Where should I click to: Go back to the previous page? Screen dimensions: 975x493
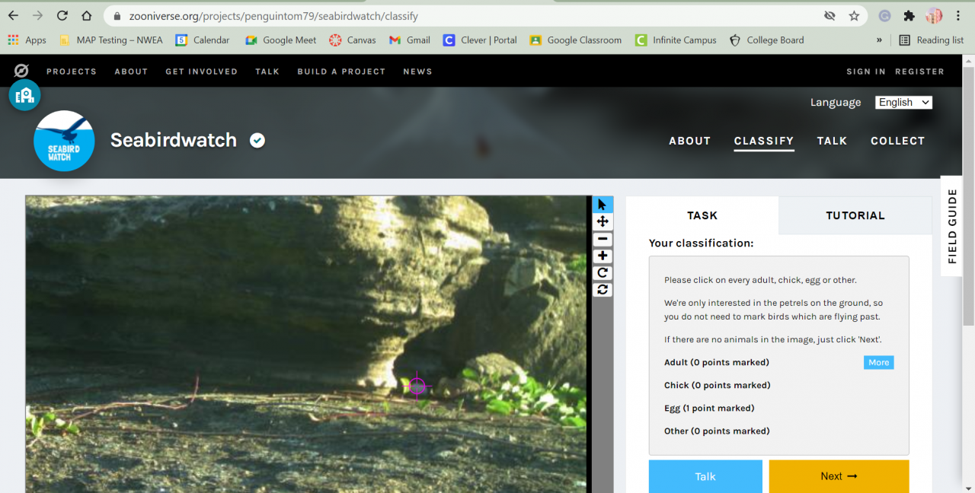coord(13,16)
